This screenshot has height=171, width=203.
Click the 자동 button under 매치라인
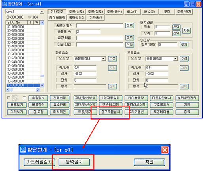pos(186,30)
